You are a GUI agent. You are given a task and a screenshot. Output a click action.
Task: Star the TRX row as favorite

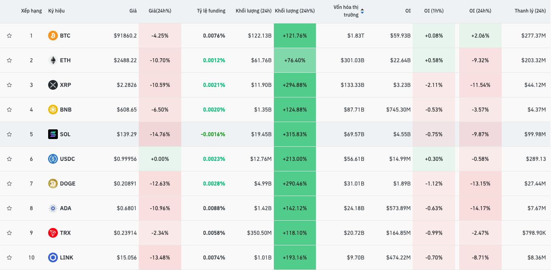point(9,233)
